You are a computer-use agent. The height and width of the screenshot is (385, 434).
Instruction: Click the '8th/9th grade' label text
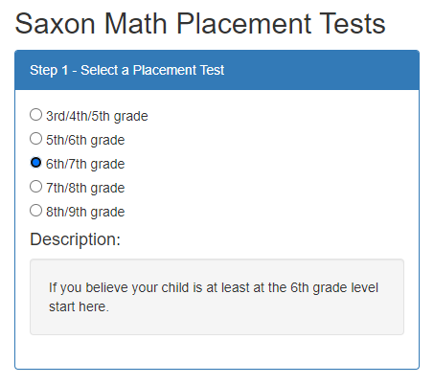point(85,212)
